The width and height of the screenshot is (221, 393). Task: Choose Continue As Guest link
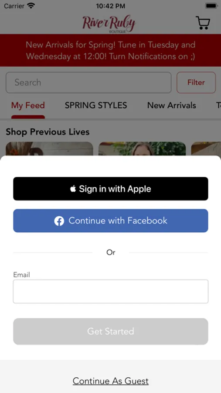[x=111, y=381]
